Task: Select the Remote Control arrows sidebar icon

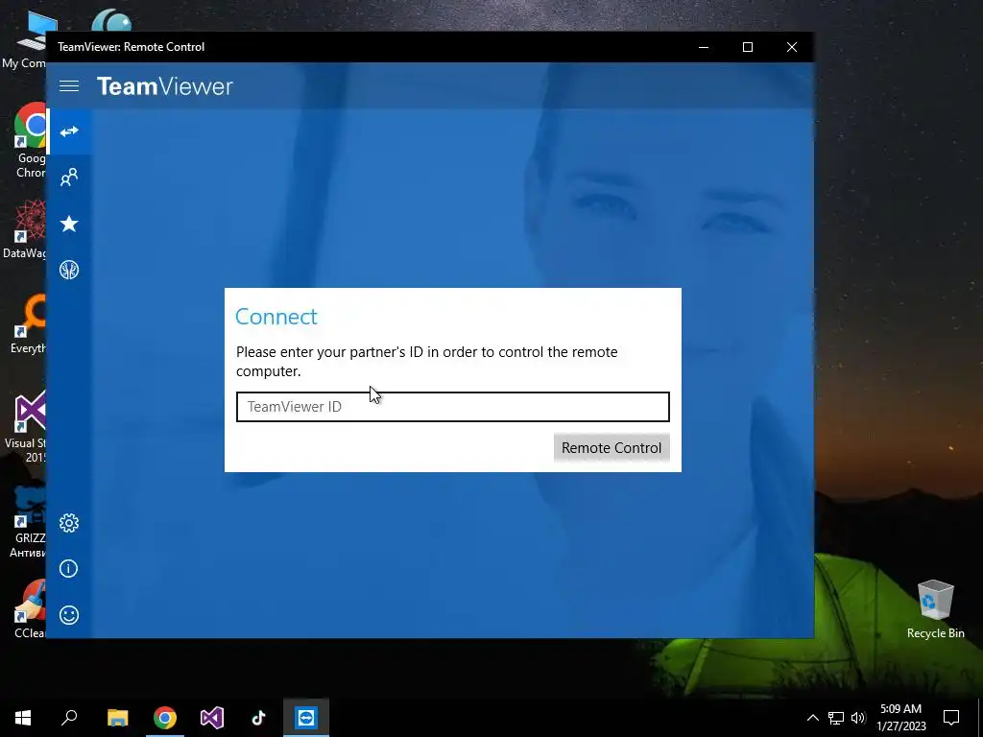Action: [x=69, y=131]
